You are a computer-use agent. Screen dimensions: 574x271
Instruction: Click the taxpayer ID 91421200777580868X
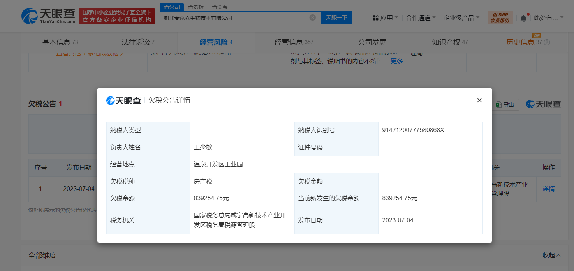[413, 130]
